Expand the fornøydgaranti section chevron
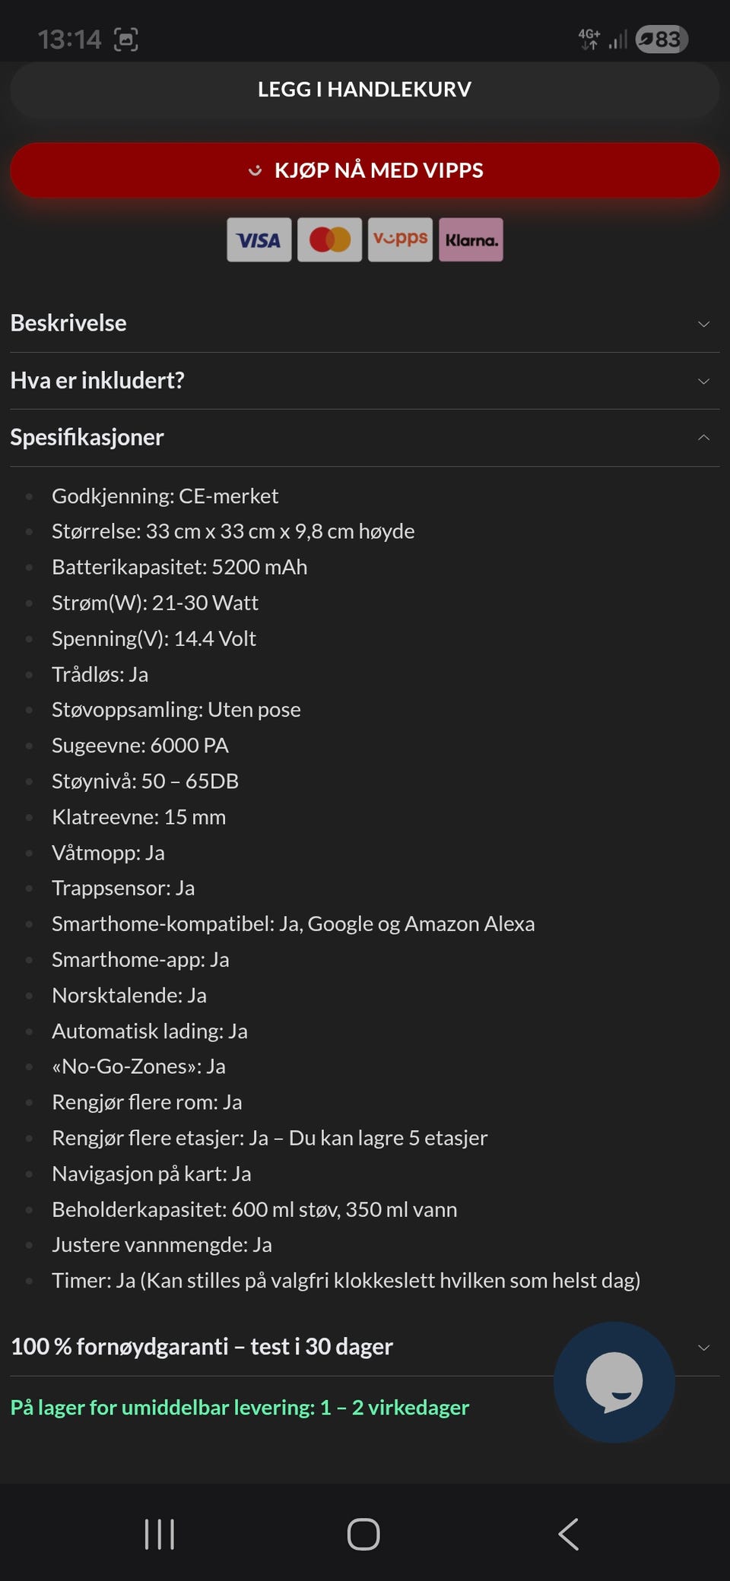 click(x=703, y=1347)
